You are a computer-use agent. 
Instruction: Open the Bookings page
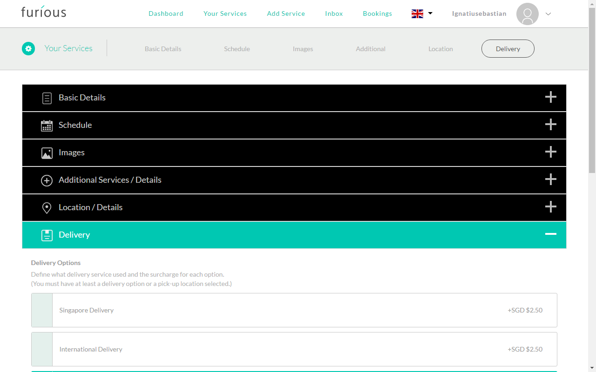tap(377, 13)
